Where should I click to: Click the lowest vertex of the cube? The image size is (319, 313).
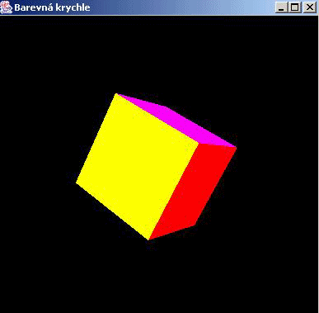[x=148, y=239]
